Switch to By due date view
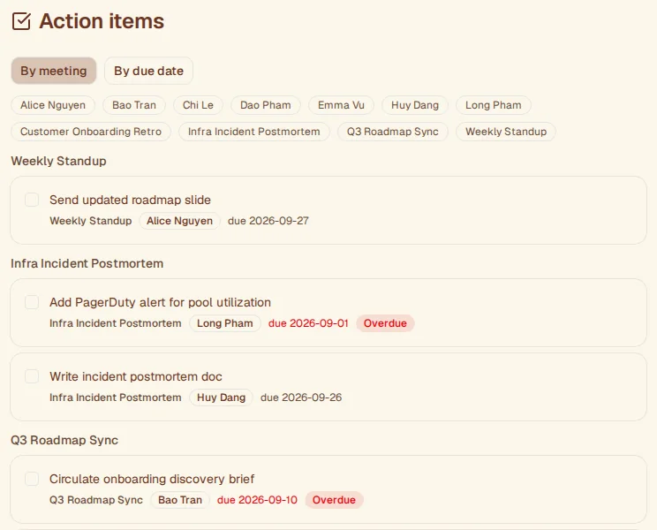657x530 pixels. (148, 71)
